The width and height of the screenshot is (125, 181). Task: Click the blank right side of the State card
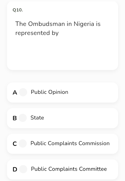(81, 118)
